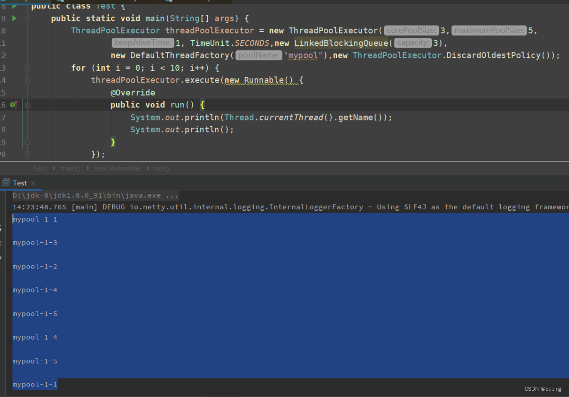This screenshot has width=569, height=397.
Task: Select the Test tab in the Run window
Action: [x=20, y=183]
